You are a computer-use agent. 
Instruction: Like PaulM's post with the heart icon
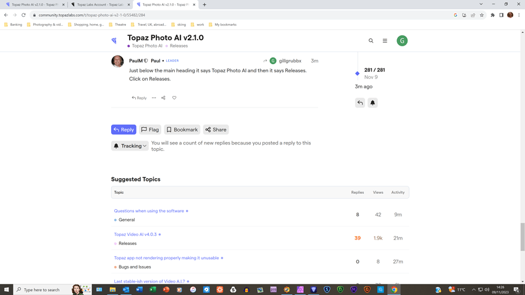point(174,98)
